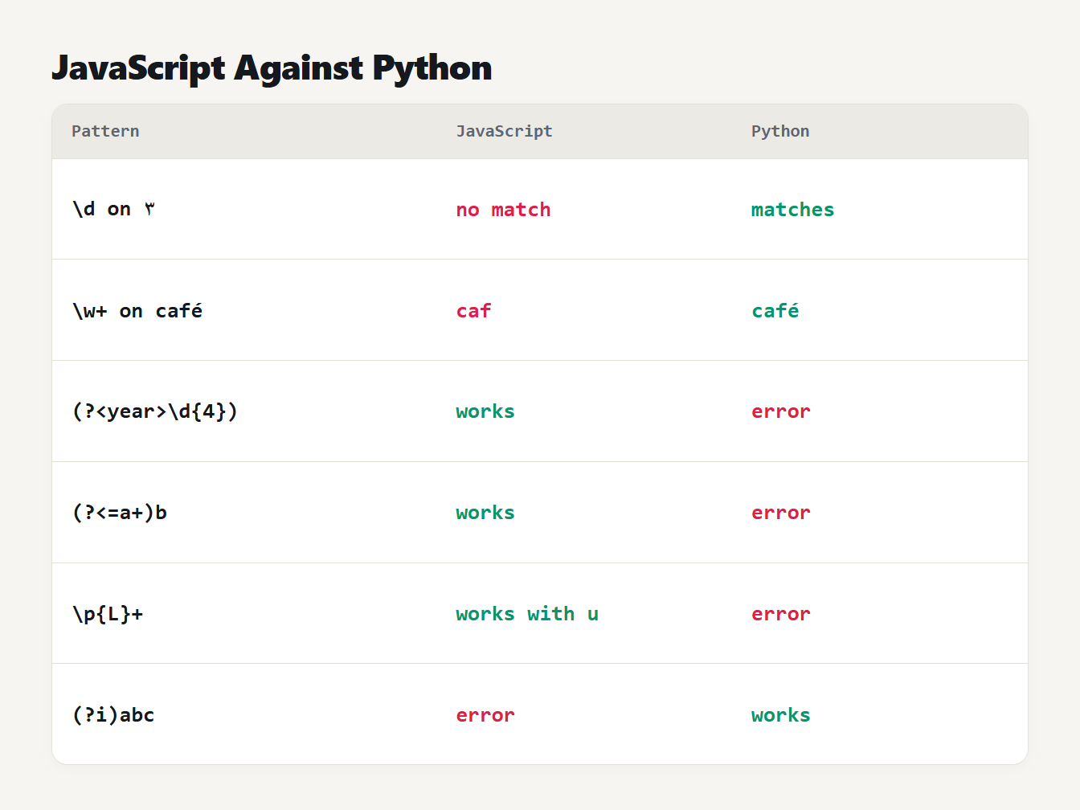Click the "JavaScript Against Python" title

272,68
